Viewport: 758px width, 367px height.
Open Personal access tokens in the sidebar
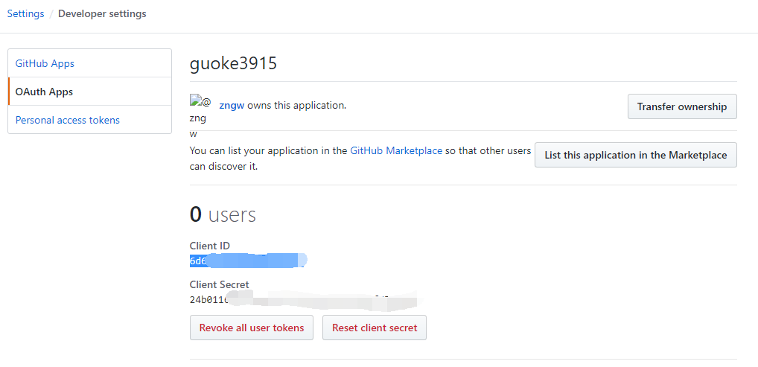click(x=67, y=120)
